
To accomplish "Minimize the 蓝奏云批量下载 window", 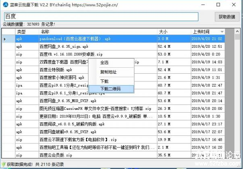I will [x=203, y=4].
